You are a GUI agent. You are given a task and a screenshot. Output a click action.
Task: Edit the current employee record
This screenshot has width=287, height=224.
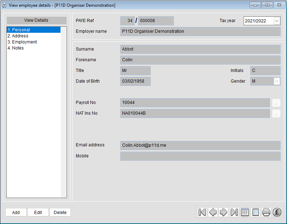pos(38,212)
